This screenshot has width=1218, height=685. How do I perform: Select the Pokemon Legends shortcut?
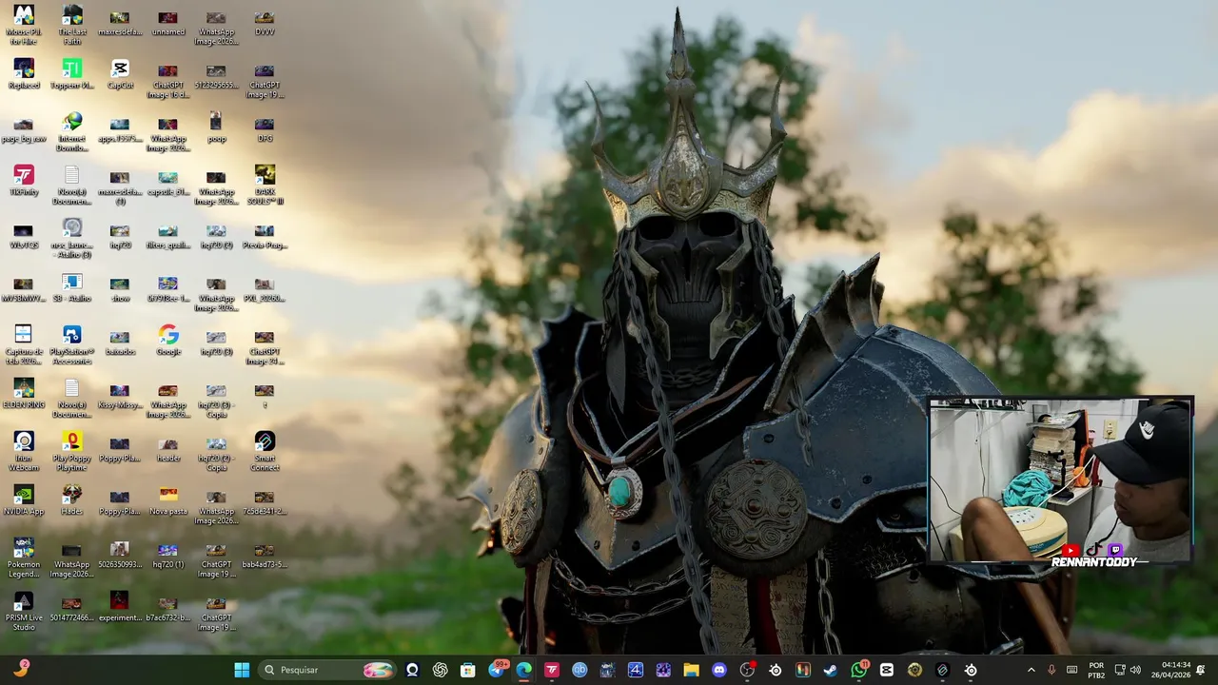click(x=24, y=558)
